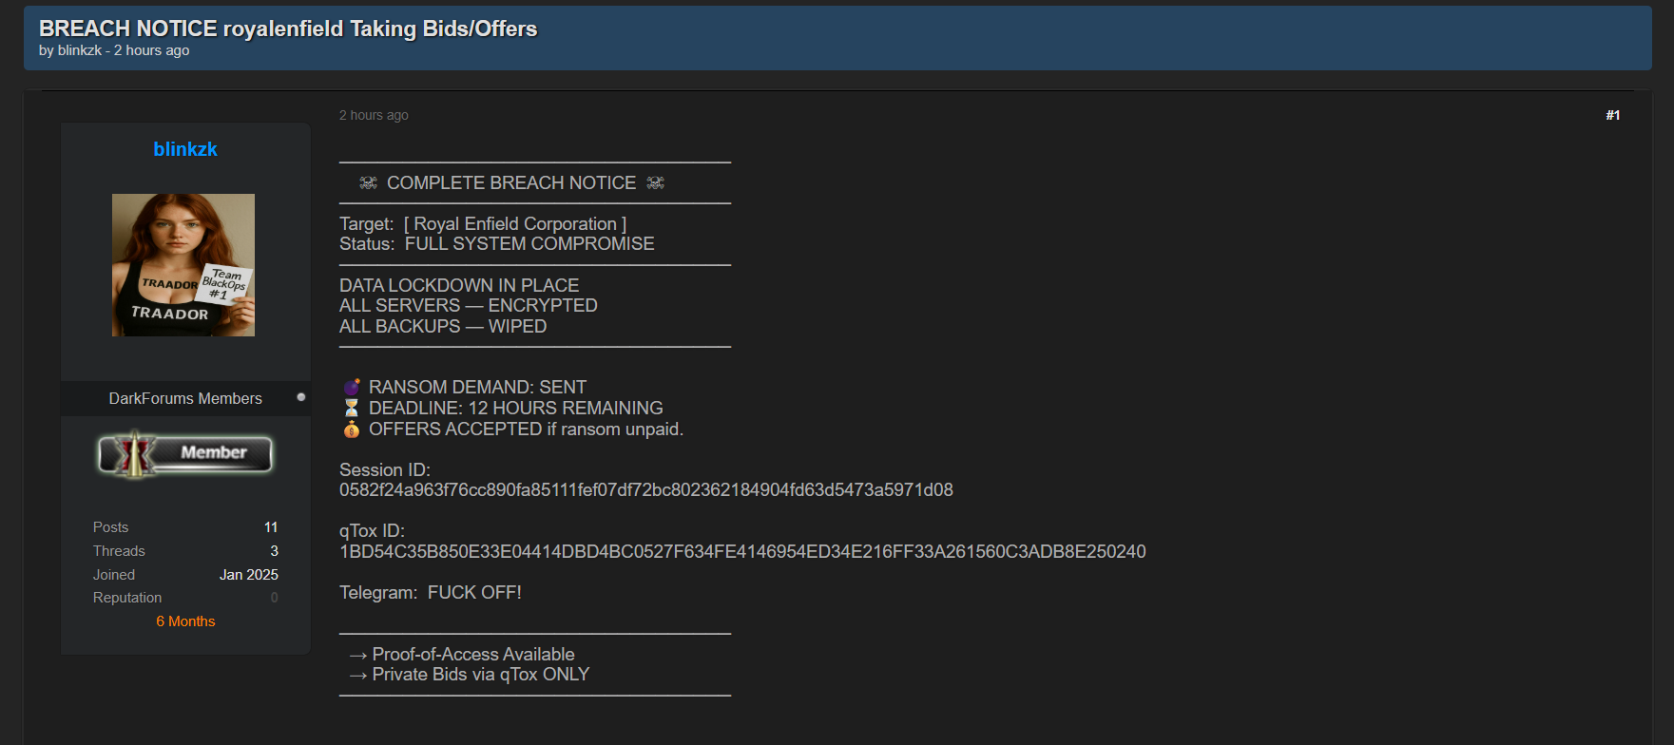Screen dimensions: 1674x745
Task: Click the hourglass emoji beside DEADLINE
Action: pos(352,408)
